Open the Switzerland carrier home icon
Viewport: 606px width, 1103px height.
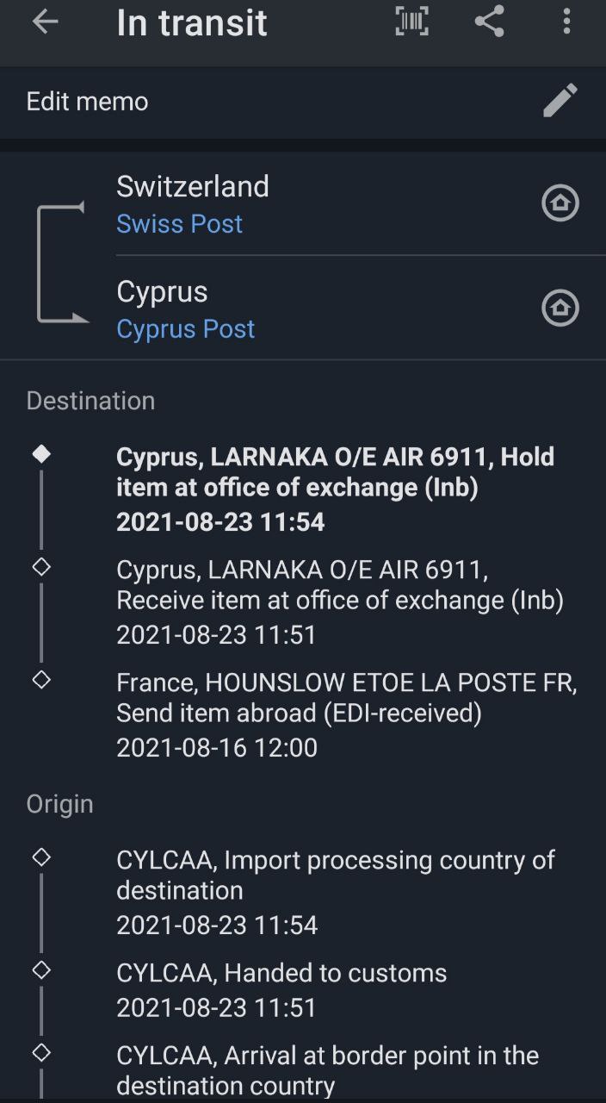pyautogui.click(x=560, y=203)
